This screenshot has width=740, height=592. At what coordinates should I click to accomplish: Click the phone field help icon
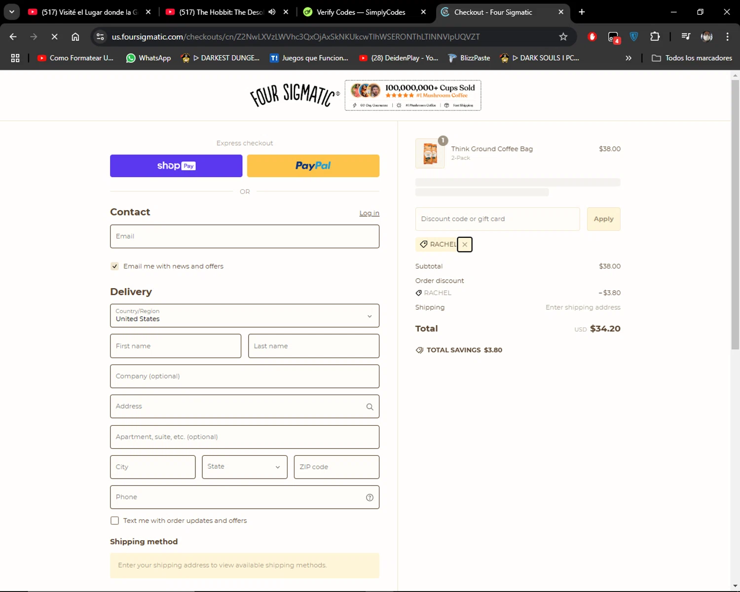[x=370, y=497]
